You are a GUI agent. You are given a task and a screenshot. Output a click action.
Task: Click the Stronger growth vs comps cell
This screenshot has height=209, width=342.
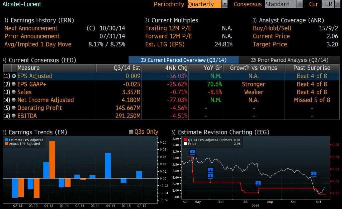click(x=254, y=84)
